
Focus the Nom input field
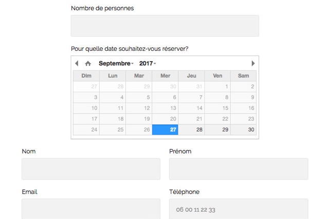coord(91,169)
